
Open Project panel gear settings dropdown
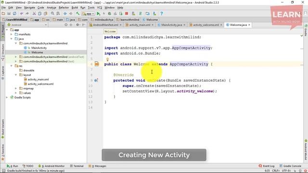click(78, 25)
